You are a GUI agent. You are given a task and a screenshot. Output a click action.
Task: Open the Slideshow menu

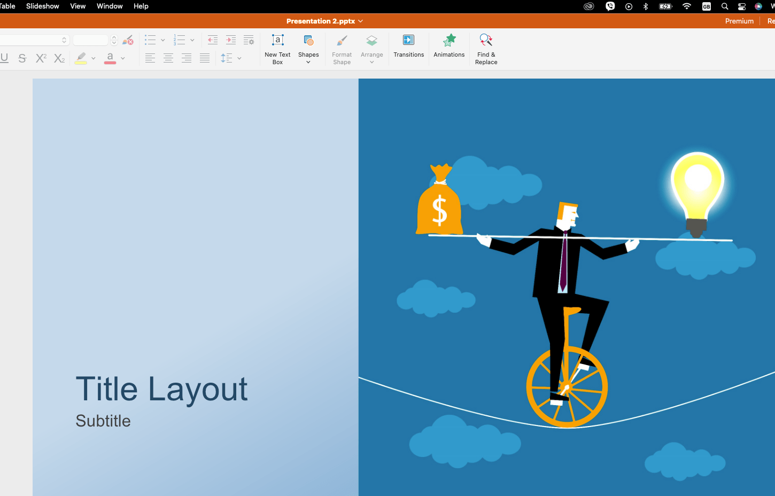pyautogui.click(x=42, y=6)
